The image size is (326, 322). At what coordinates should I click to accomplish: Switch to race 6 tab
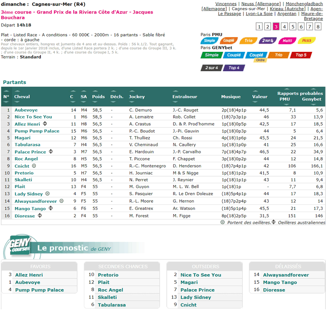301,27
